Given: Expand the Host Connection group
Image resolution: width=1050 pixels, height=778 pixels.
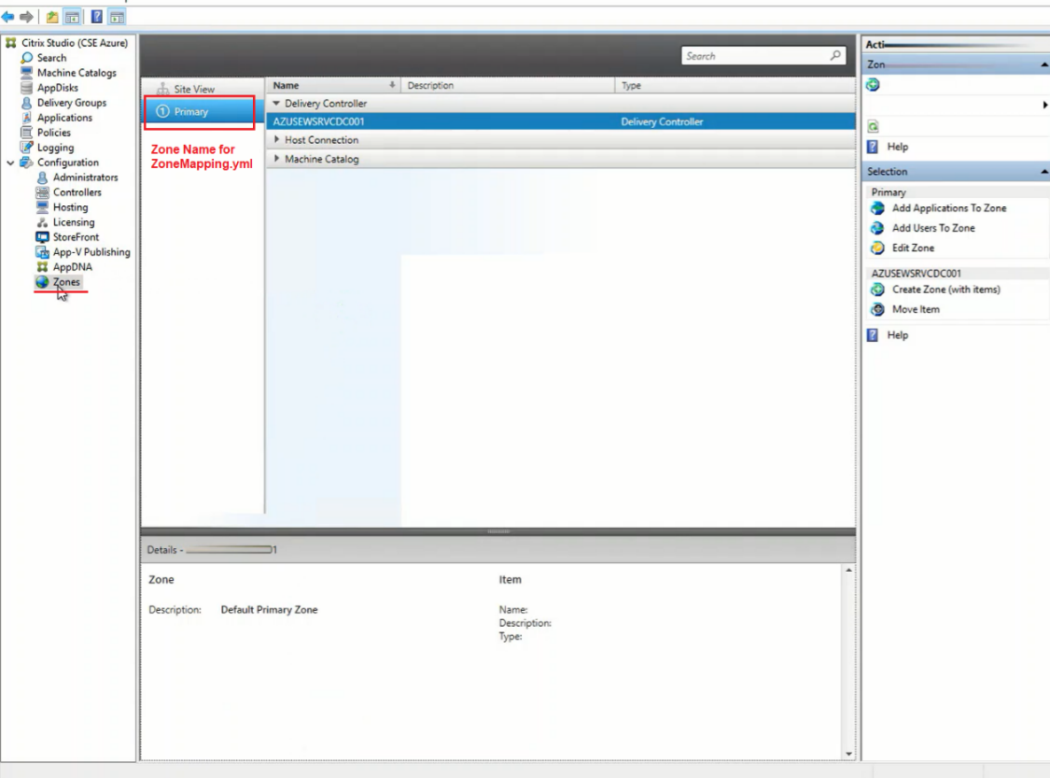Looking at the screenshot, I should click(x=276, y=139).
